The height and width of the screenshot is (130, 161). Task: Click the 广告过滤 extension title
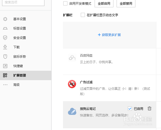point(86,82)
